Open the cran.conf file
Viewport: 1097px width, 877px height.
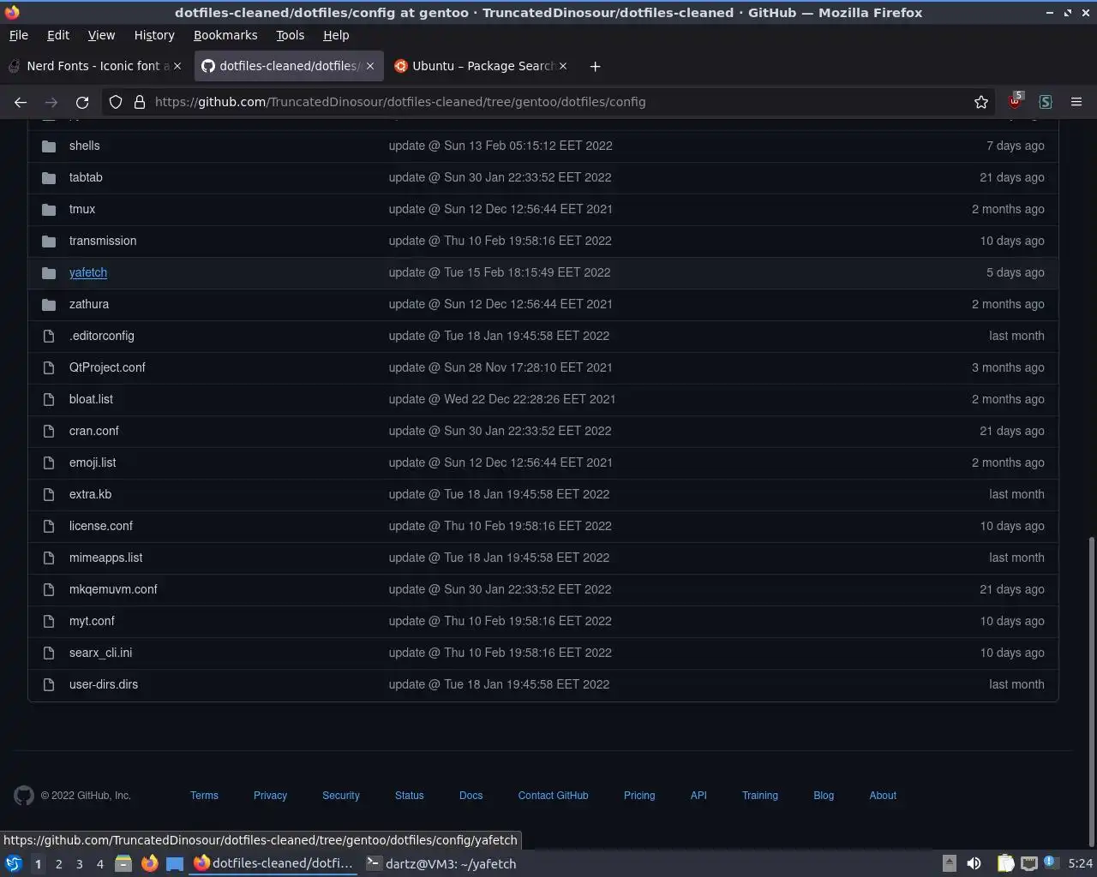pyautogui.click(x=94, y=431)
